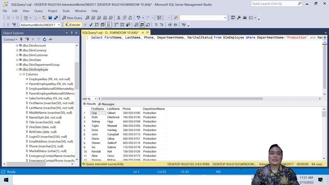
Task: Click the Query Options icon
Action: (x=103, y=25)
